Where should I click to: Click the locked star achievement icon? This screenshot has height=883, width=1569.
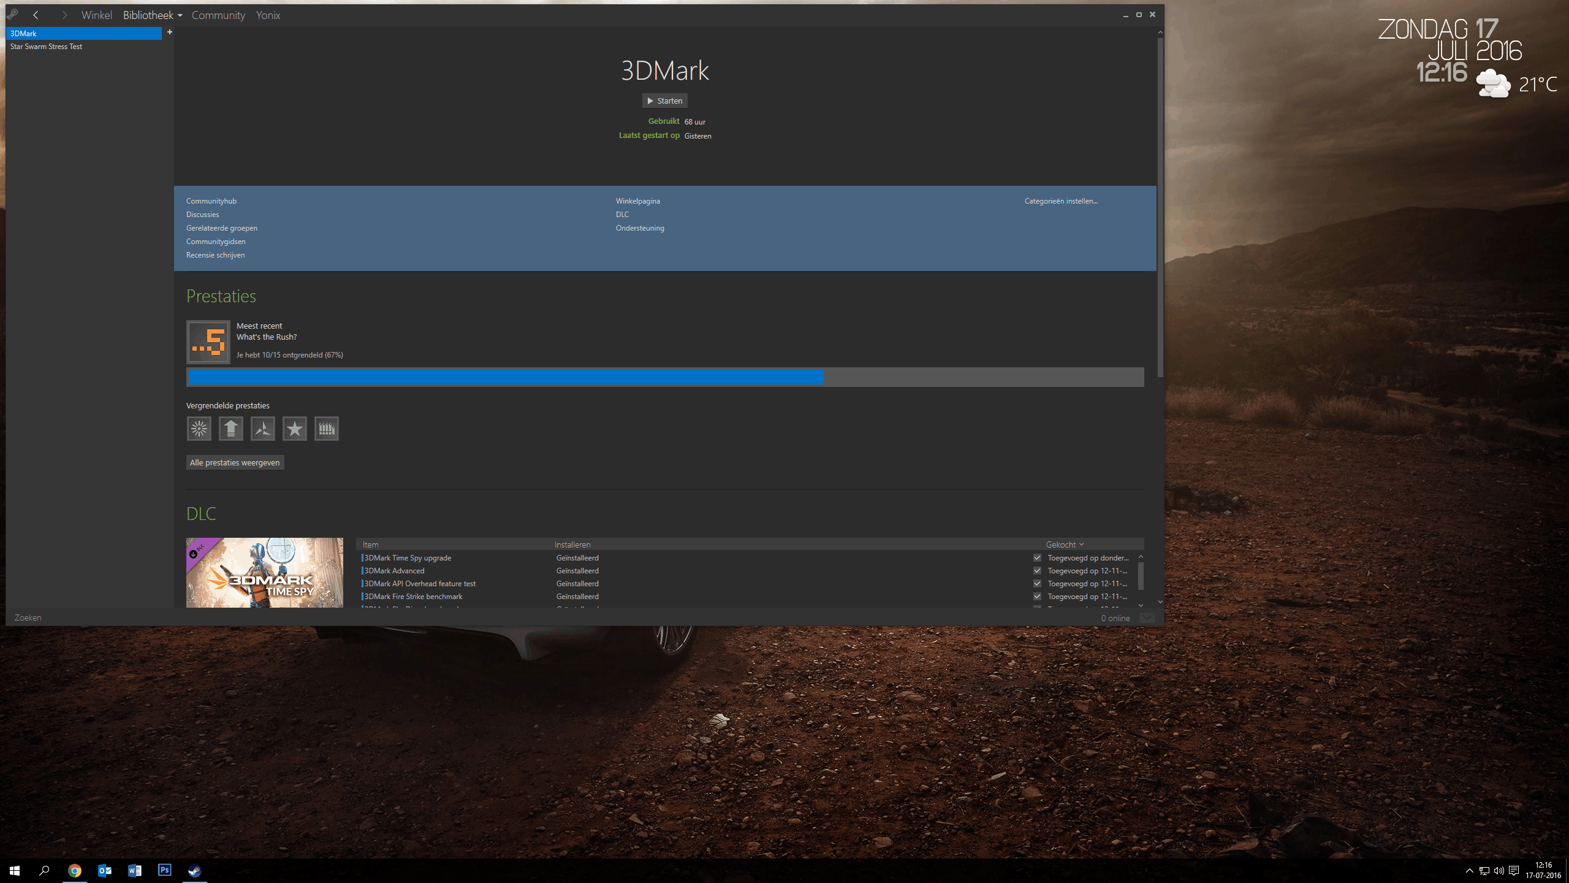click(x=295, y=429)
